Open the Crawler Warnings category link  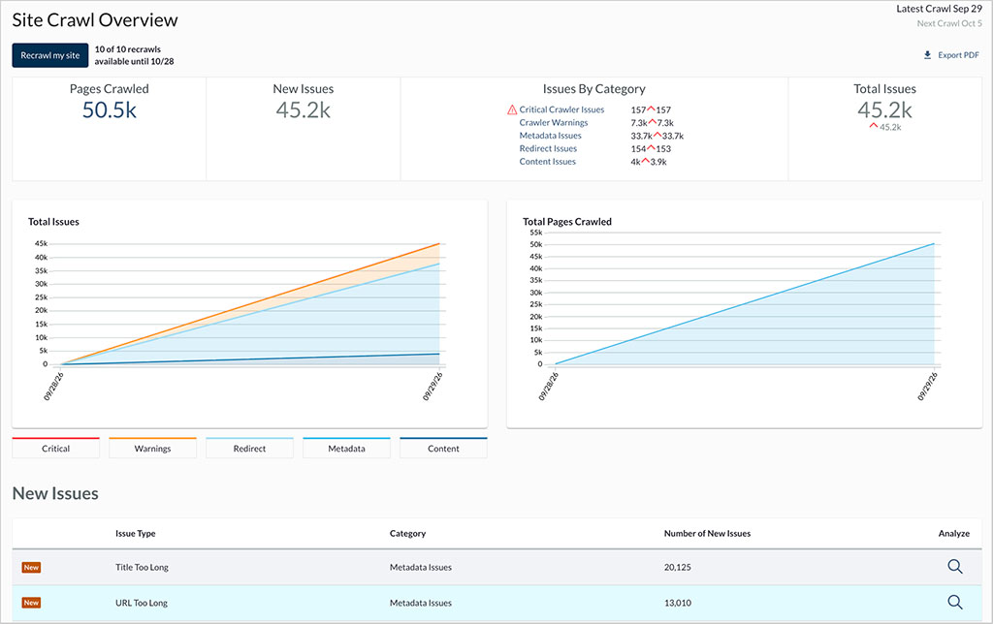554,123
